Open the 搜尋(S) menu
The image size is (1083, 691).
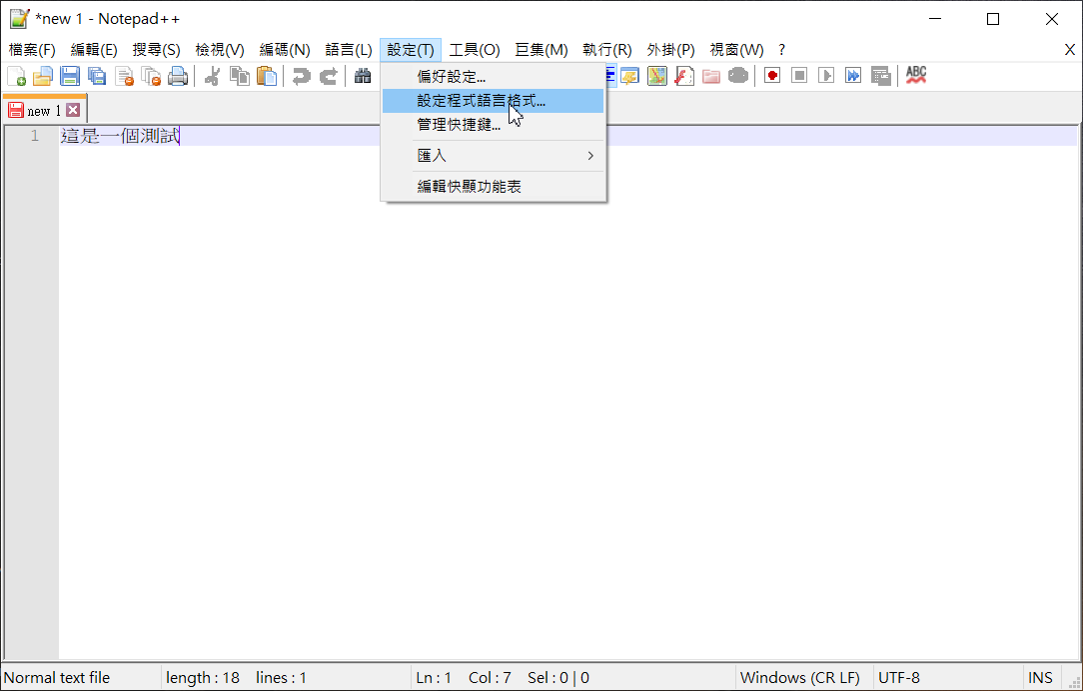coord(156,50)
